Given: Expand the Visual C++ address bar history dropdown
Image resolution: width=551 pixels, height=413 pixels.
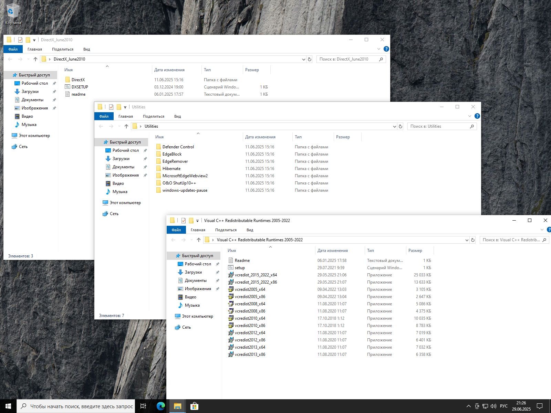Looking at the screenshot, I should tap(467, 240).
